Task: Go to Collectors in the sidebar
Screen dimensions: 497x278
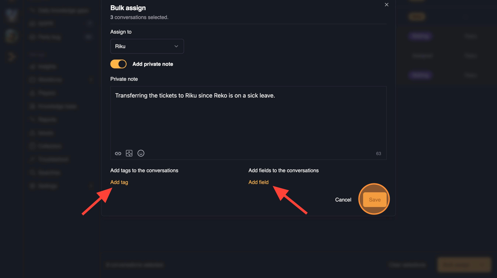Action: click(x=49, y=146)
